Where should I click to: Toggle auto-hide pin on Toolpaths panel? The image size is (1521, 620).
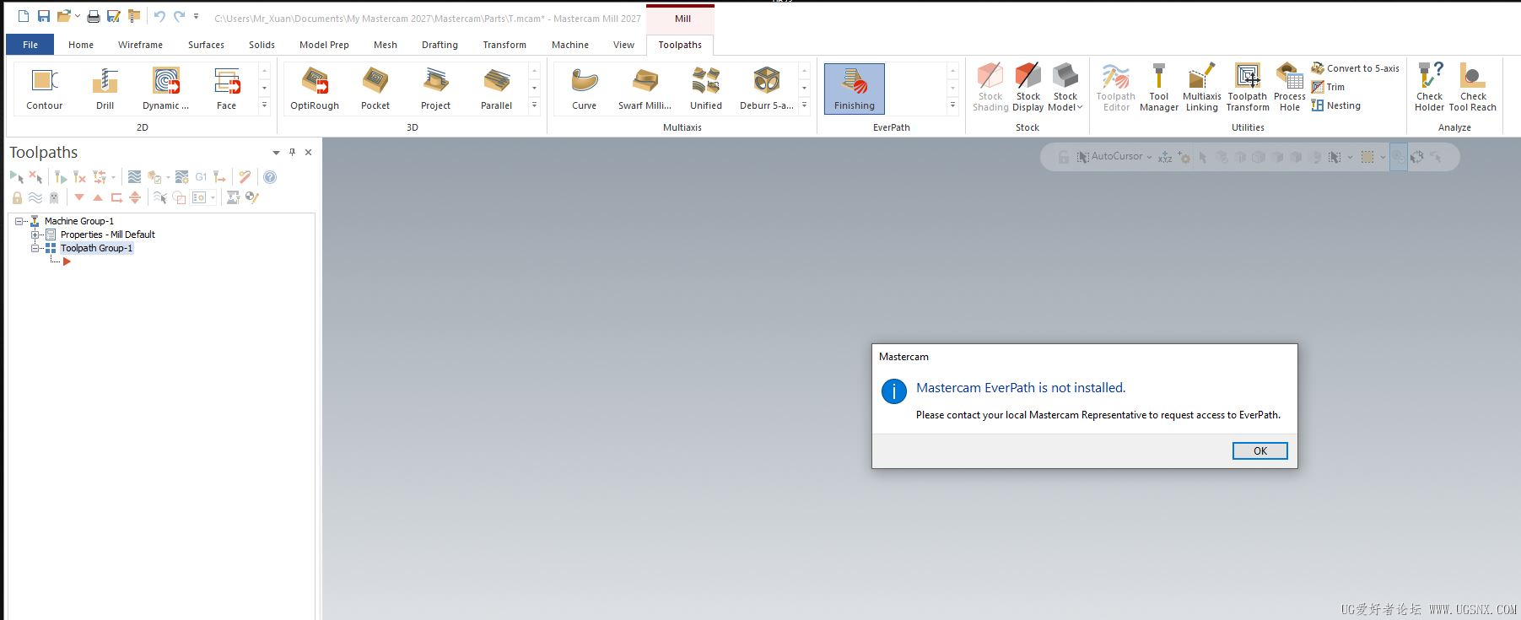pyautogui.click(x=292, y=153)
